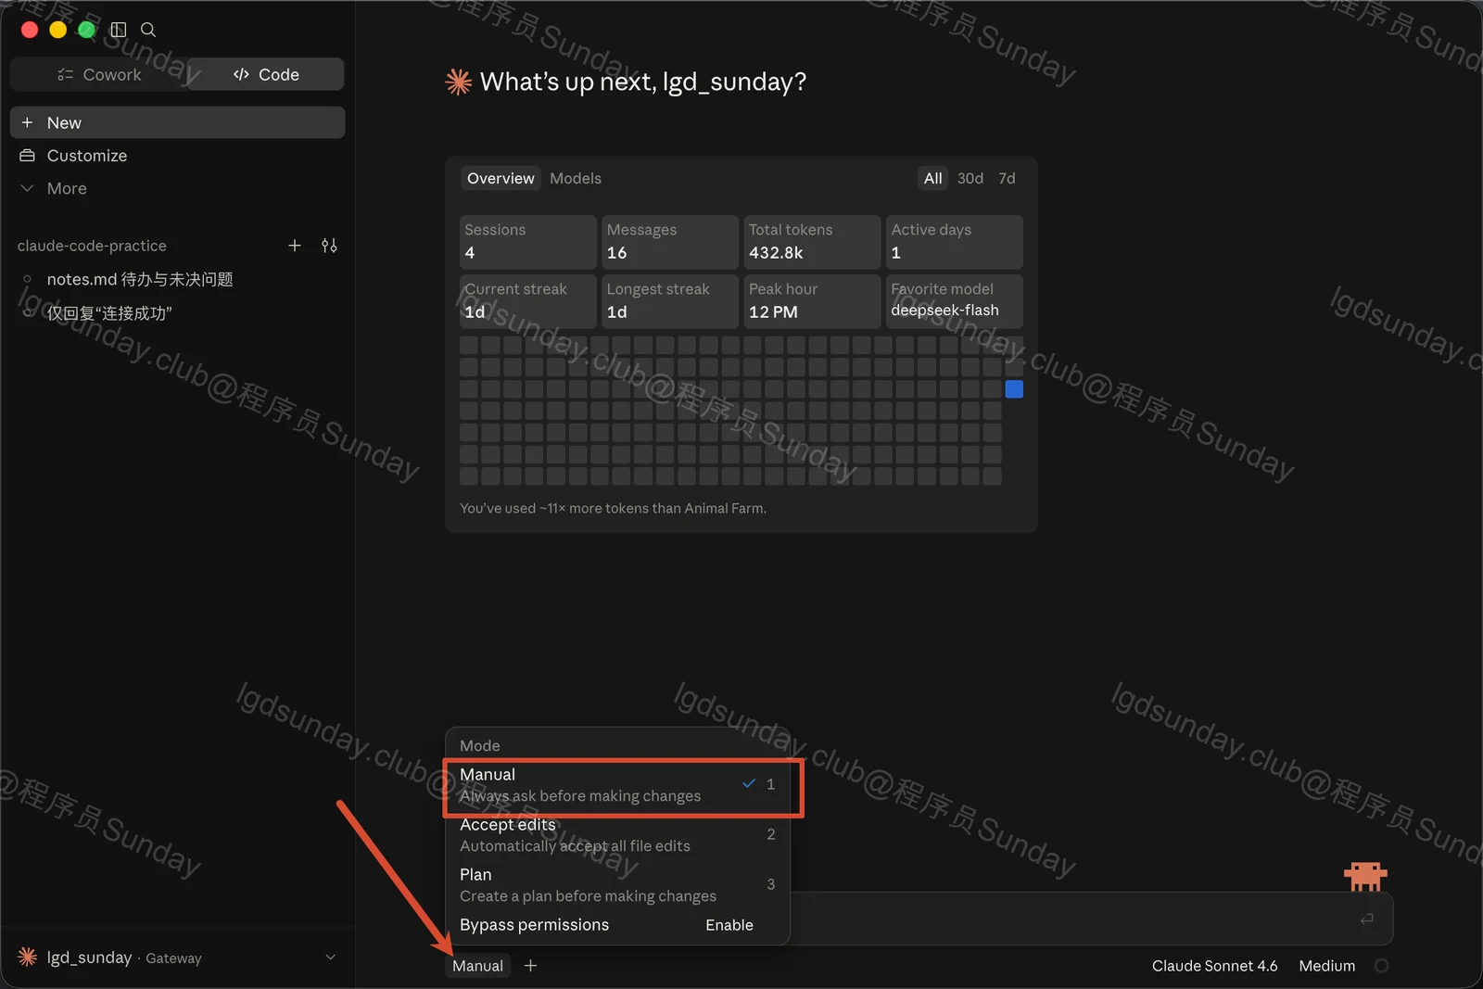This screenshot has width=1483, height=989.
Task: Click the Messages stat card
Action: pos(670,242)
